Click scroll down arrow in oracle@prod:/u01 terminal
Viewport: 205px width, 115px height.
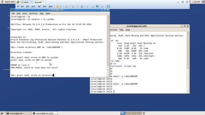[188, 92]
